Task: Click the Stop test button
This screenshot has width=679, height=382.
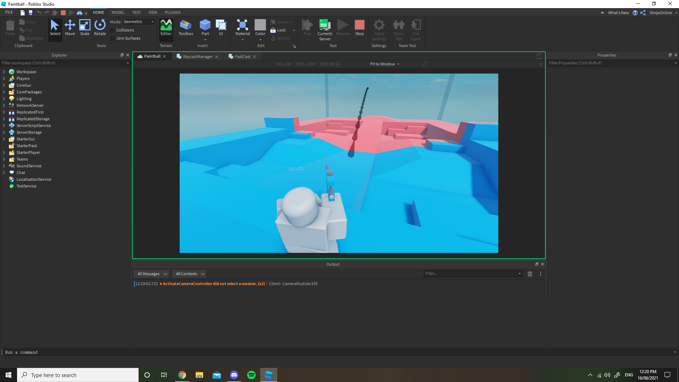Action: tap(360, 28)
